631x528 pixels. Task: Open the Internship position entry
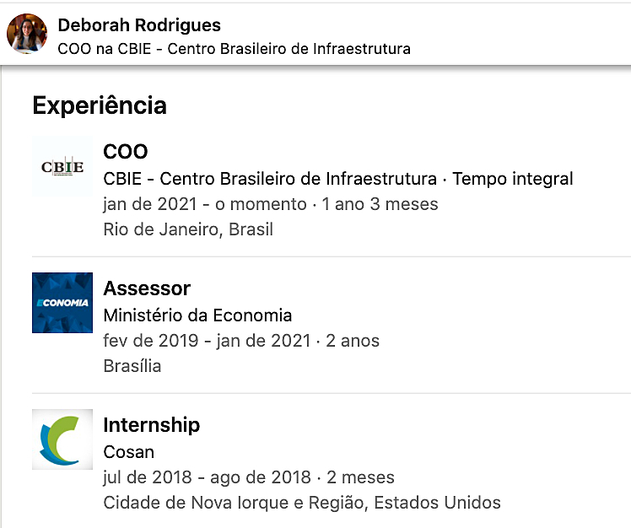[x=152, y=425]
